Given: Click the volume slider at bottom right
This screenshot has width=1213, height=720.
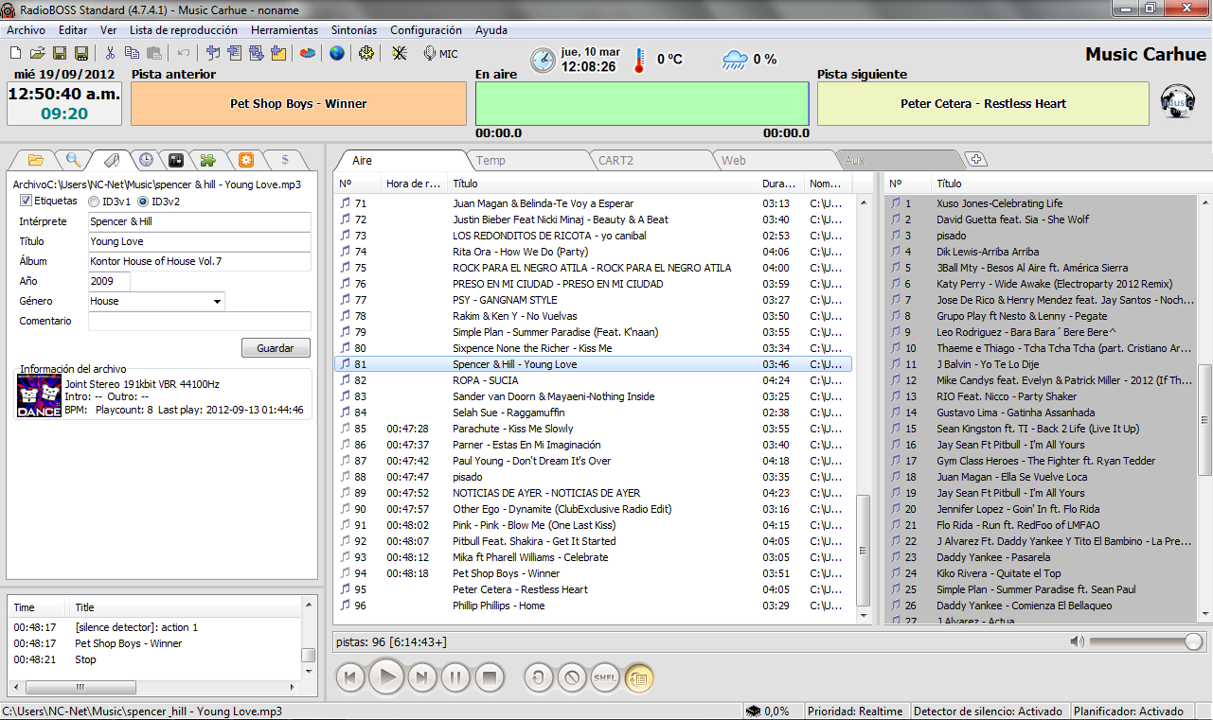Looking at the screenshot, I should tap(1146, 641).
